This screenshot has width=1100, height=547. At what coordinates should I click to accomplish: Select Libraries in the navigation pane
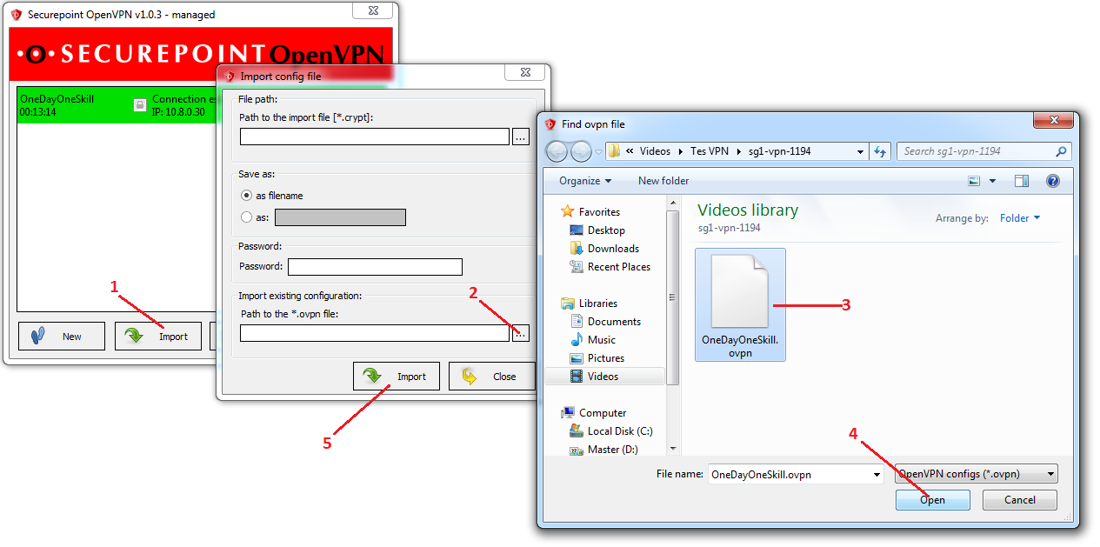tap(597, 303)
